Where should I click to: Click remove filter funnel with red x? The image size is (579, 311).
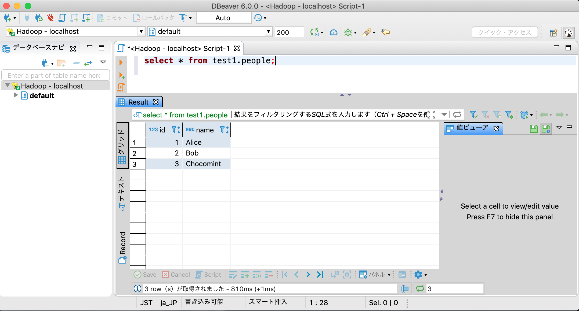485,115
